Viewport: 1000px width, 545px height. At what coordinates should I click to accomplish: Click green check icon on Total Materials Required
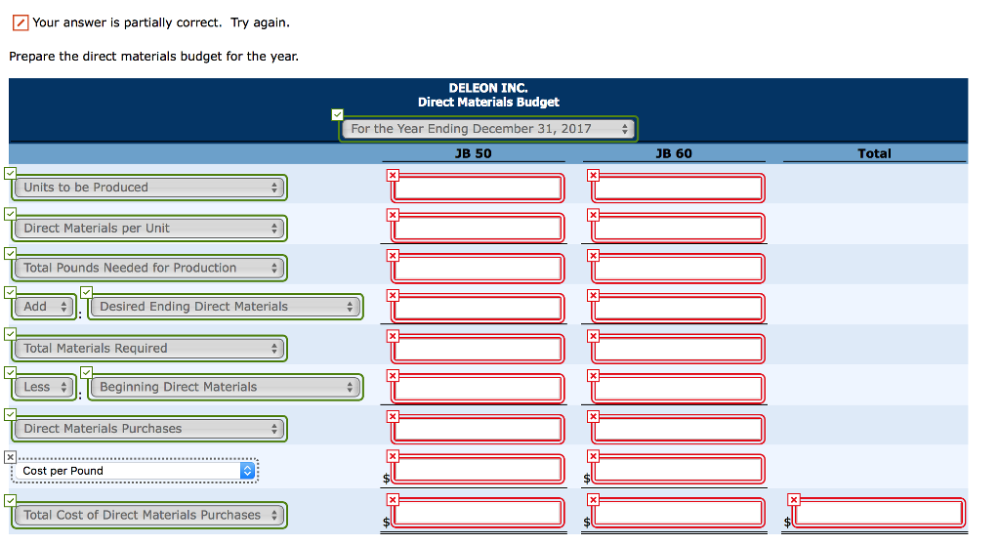tap(10, 334)
